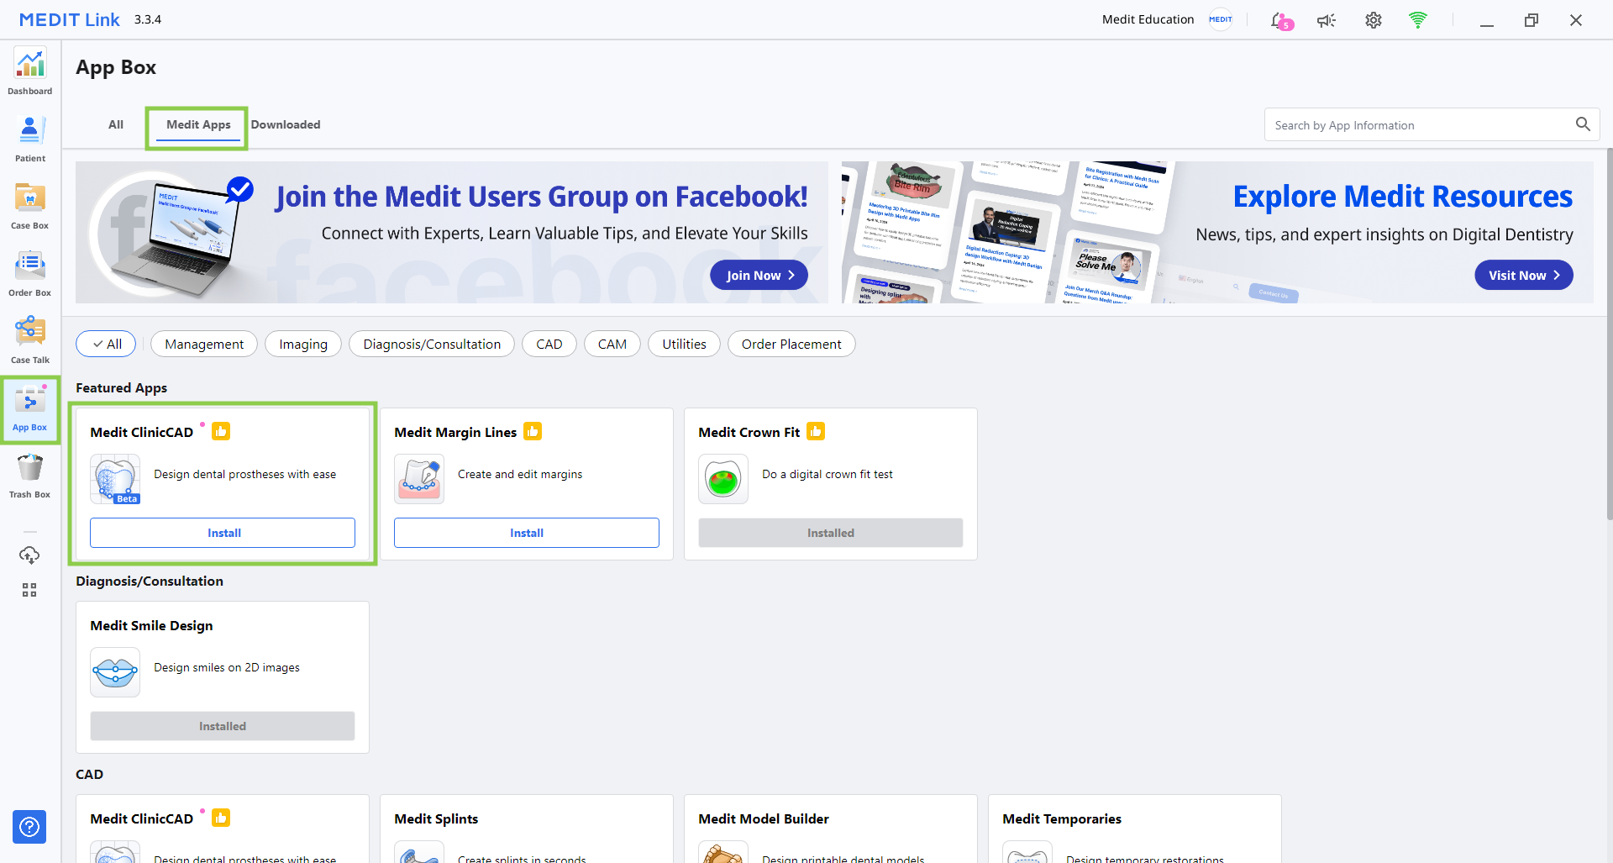The width and height of the screenshot is (1613, 863).
Task: Open the Trash Box icon
Action: click(x=30, y=475)
